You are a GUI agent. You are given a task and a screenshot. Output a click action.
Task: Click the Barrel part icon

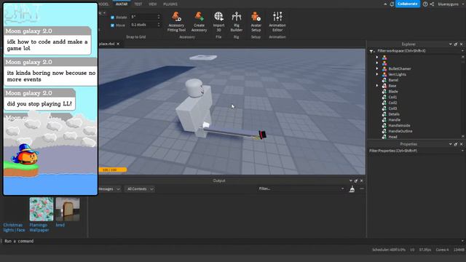pos(384,80)
